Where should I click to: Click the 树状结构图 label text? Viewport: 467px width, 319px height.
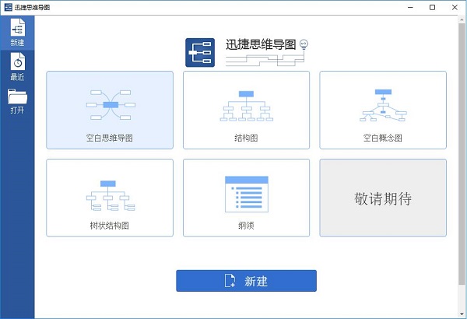pyautogui.click(x=109, y=225)
